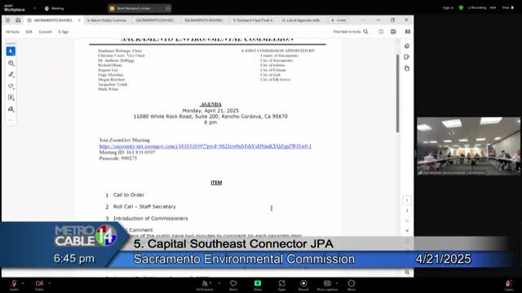
Task: Open Zoom Workplace dropdown arrow
Action: click(34, 8)
